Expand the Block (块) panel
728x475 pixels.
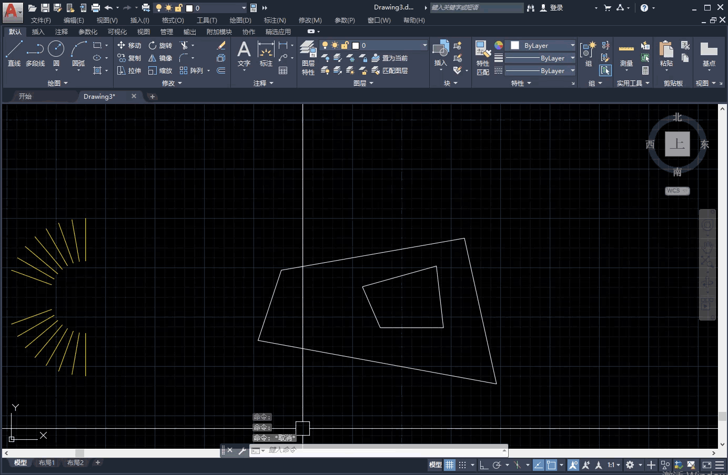(x=451, y=83)
